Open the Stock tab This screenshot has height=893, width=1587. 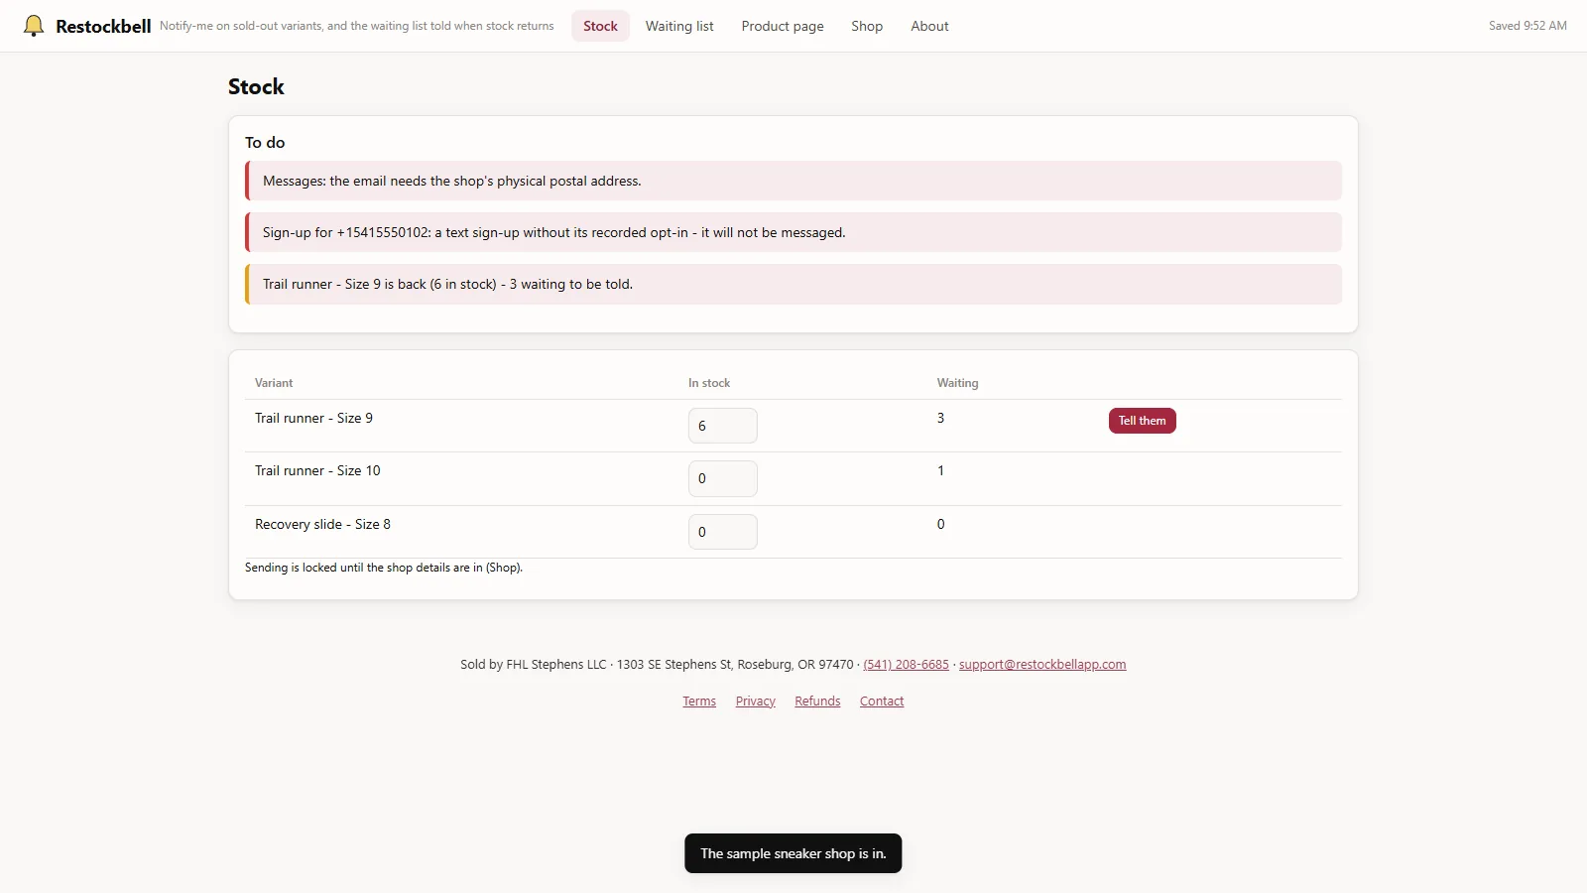600,26
